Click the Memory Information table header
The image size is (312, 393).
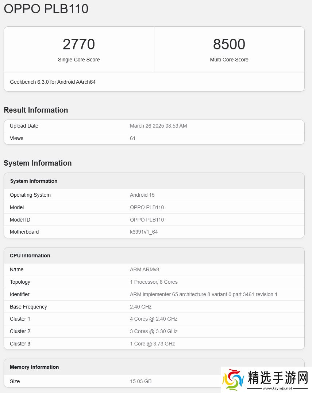pyautogui.click(x=34, y=367)
